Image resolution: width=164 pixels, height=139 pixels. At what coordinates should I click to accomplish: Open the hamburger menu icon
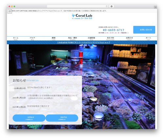point(10,11)
